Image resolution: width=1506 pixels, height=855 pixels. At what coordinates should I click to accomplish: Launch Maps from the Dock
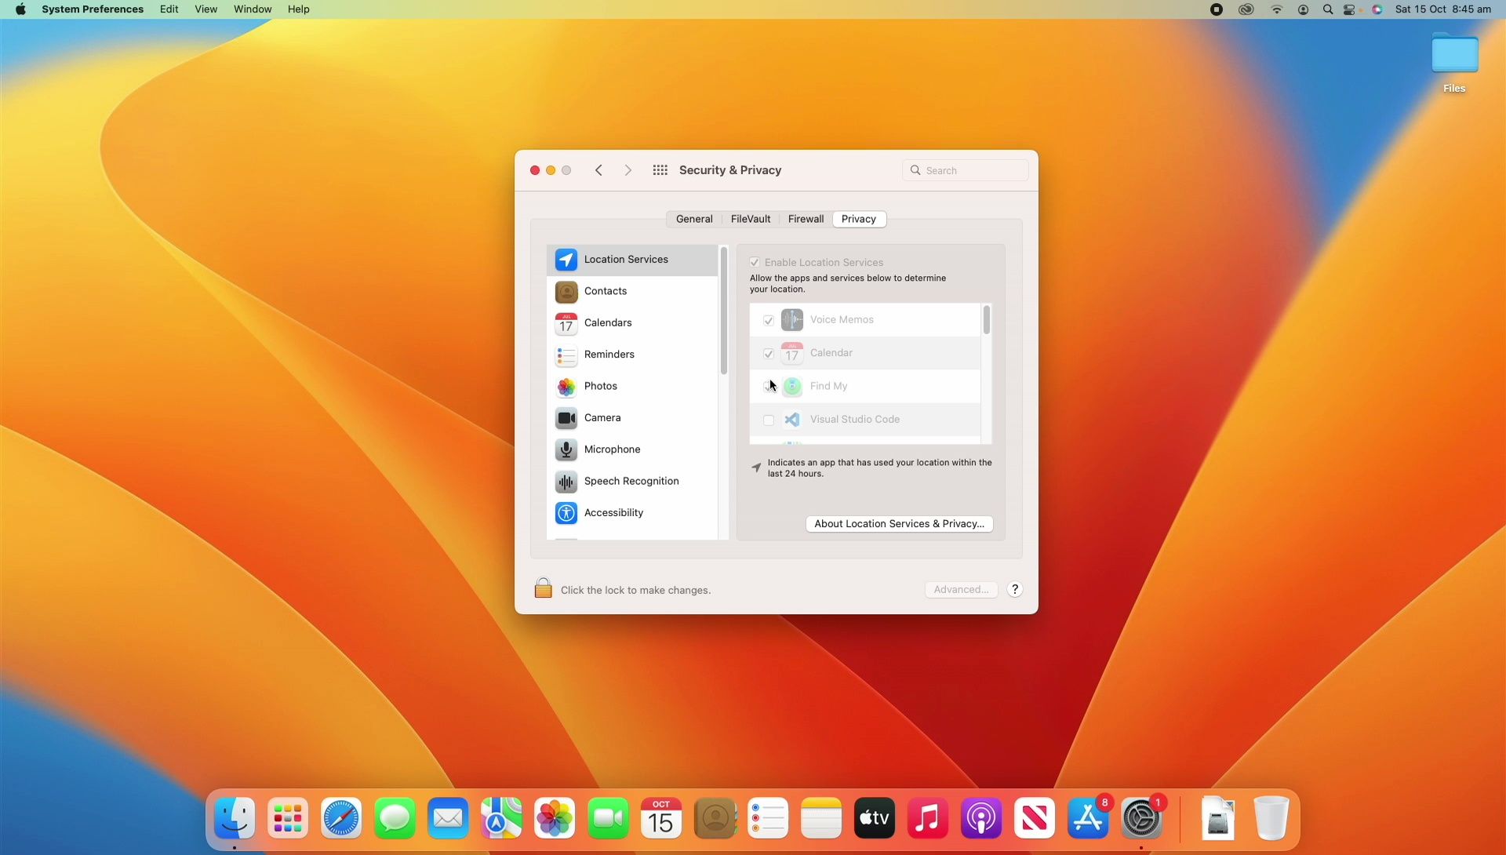coord(501,819)
